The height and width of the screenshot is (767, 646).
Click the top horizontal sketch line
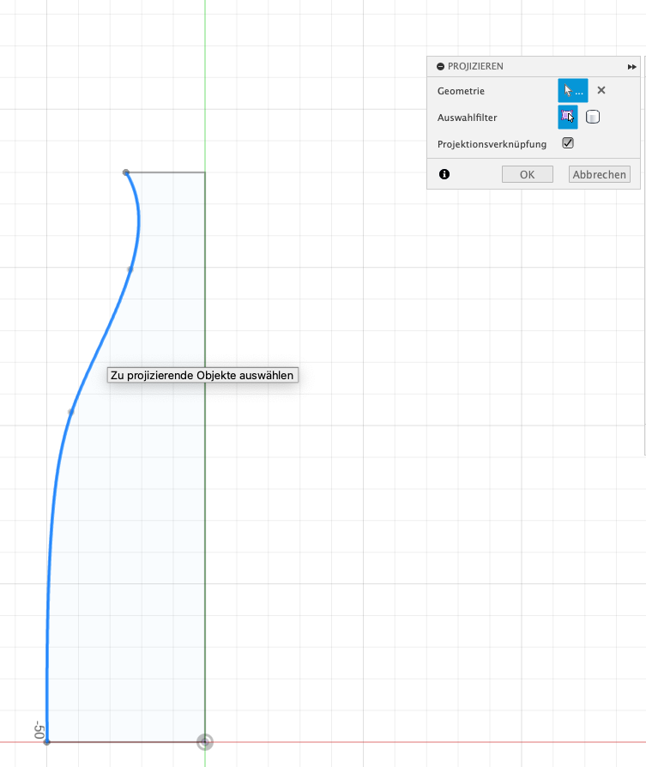[x=167, y=172]
